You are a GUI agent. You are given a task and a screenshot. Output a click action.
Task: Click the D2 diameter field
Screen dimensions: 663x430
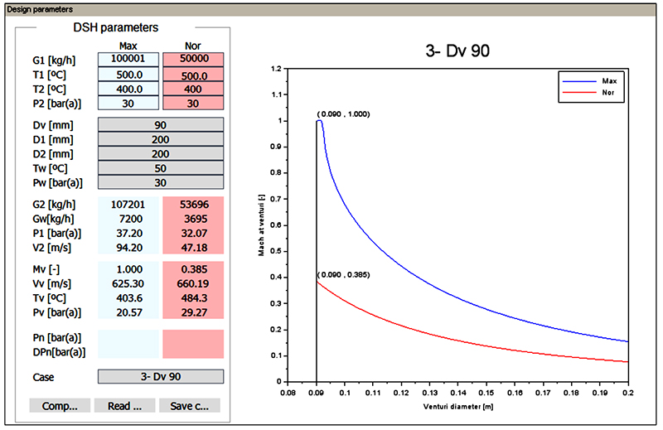point(161,153)
